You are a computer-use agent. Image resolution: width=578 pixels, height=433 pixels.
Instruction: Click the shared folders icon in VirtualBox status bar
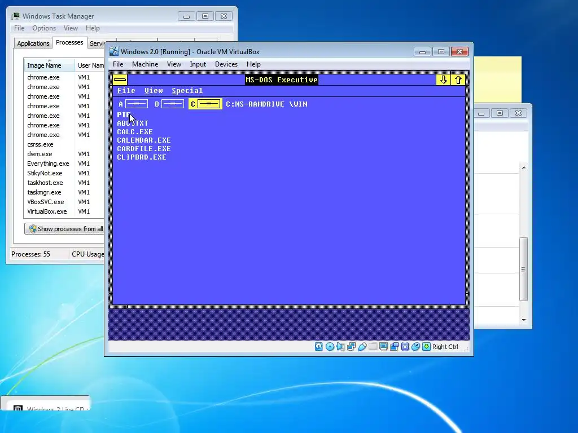(373, 347)
